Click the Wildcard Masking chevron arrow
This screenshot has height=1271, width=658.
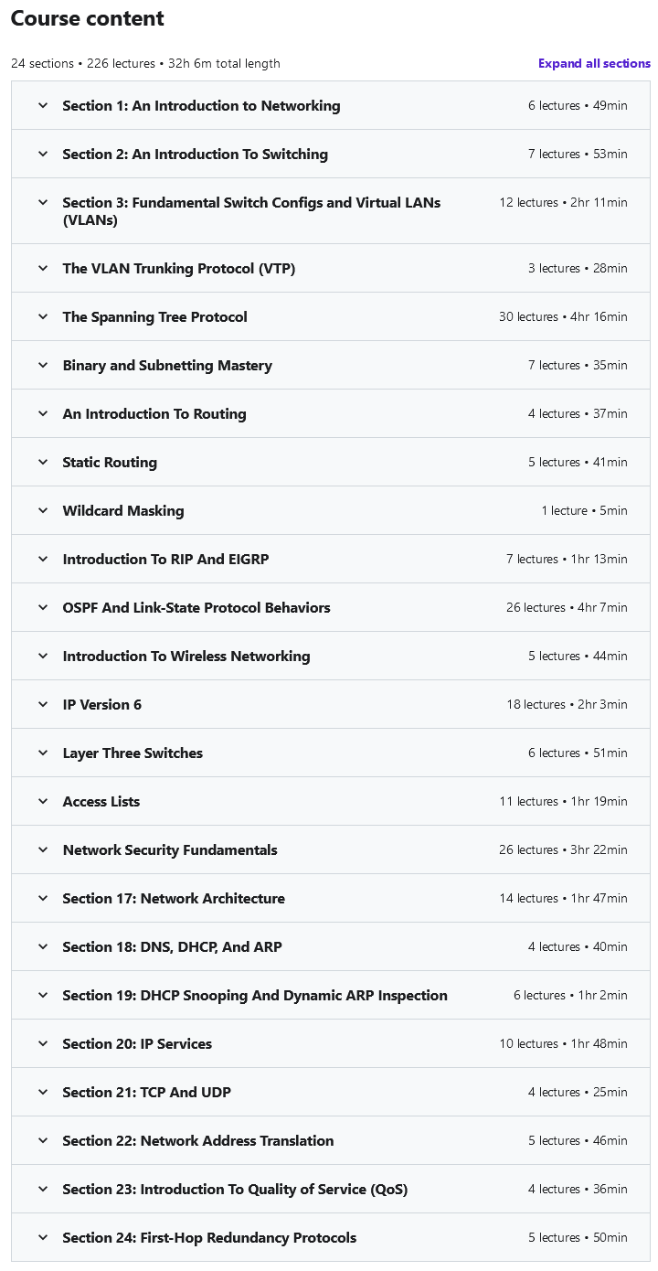[x=43, y=511]
